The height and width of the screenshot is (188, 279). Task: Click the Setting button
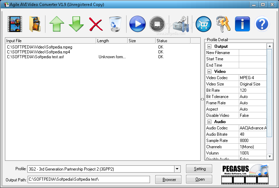tap(199, 169)
